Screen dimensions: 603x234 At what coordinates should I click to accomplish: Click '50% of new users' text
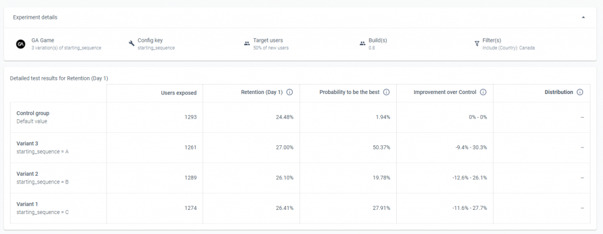point(271,48)
